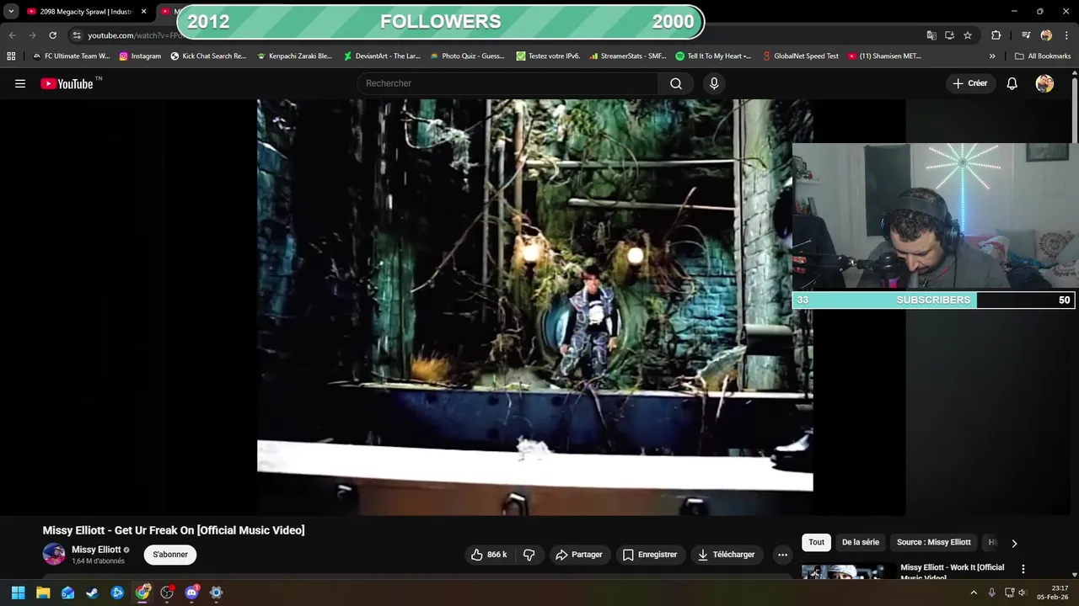Open Windows Start menu
1079x606 pixels.
(18, 593)
